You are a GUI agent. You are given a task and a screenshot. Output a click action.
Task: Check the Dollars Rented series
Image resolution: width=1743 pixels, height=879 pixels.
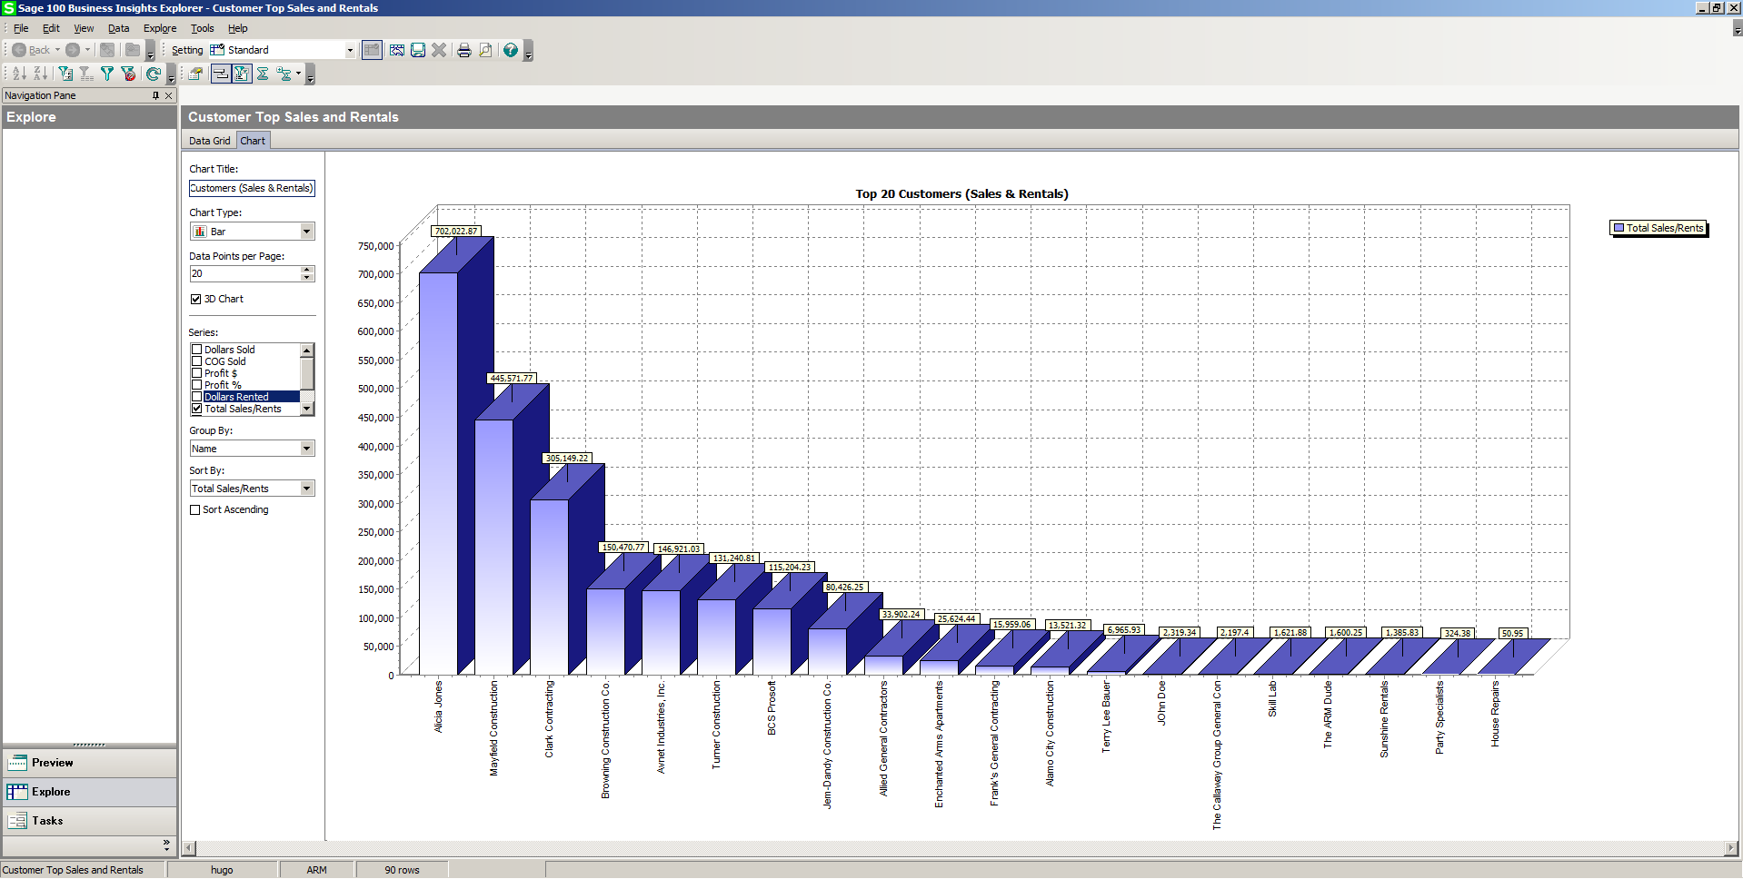coord(196,396)
